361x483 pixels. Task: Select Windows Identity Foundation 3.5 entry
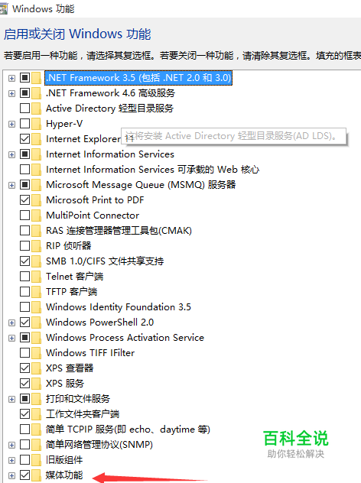pyautogui.click(x=119, y=307)
